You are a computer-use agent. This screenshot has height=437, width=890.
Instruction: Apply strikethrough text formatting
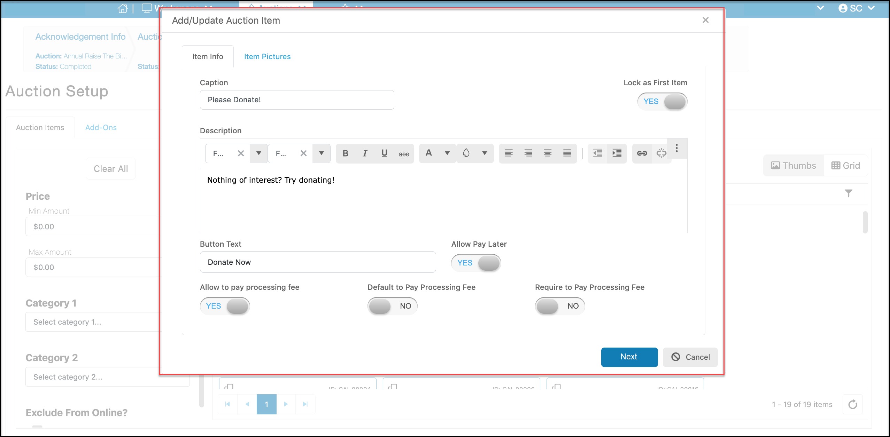tap(404, 154)
